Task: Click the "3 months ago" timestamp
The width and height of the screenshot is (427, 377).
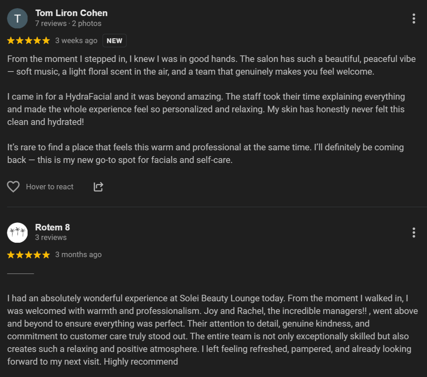Action: 78,255
